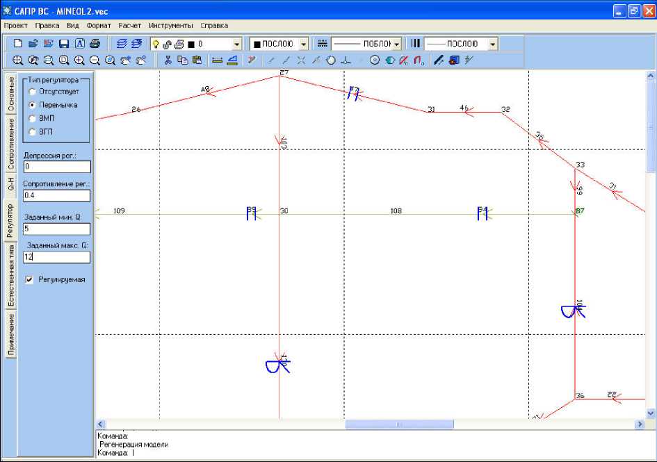Click the Paste clipboard icon
657x462 pixels.
click(197, 60)
